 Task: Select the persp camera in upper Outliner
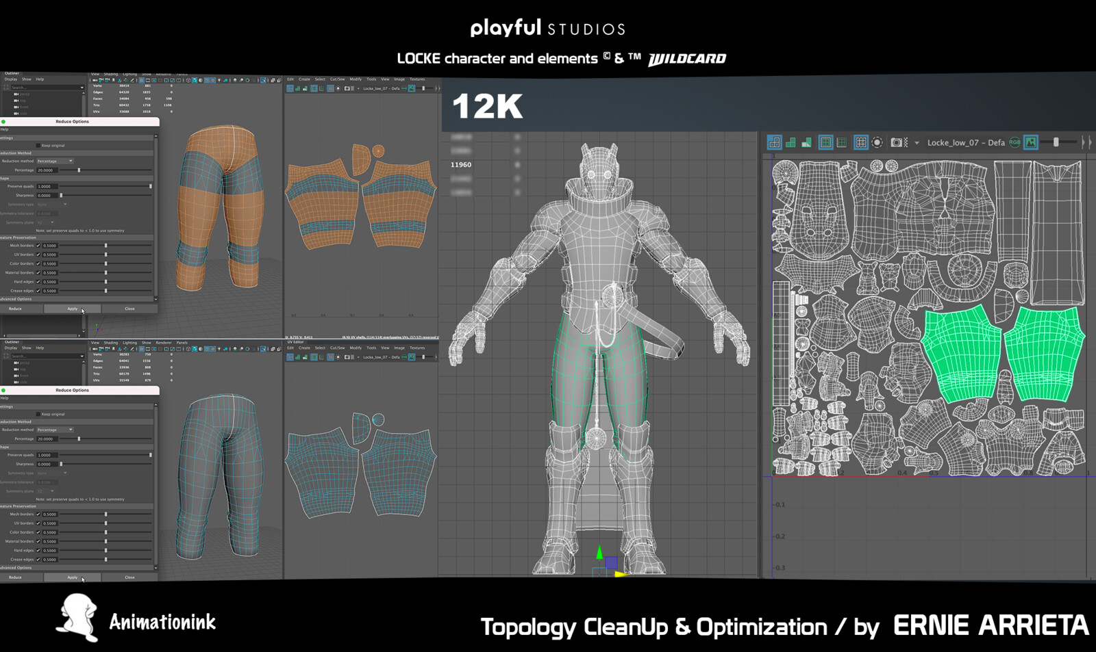(22, 94)
